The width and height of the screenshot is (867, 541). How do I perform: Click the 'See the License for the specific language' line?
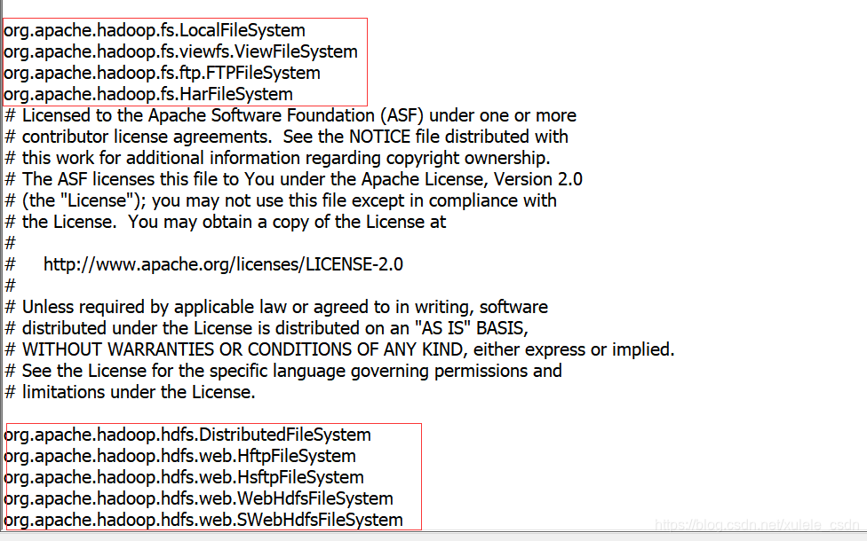coord(283,371)
